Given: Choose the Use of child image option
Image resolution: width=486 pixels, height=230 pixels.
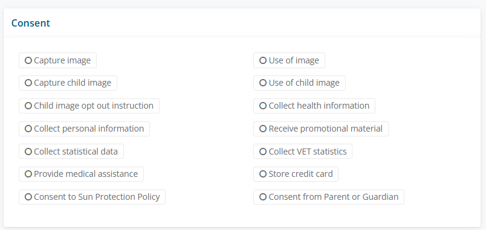Looking at the screenshot, I should (x=299, y=83).
